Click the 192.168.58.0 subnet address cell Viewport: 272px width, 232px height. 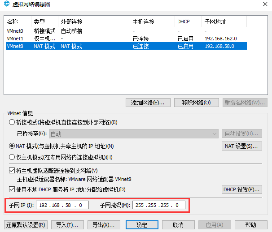tap(219, 46)
